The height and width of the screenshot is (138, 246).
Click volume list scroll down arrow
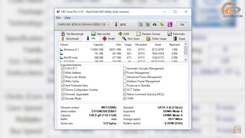click(186, 60)
